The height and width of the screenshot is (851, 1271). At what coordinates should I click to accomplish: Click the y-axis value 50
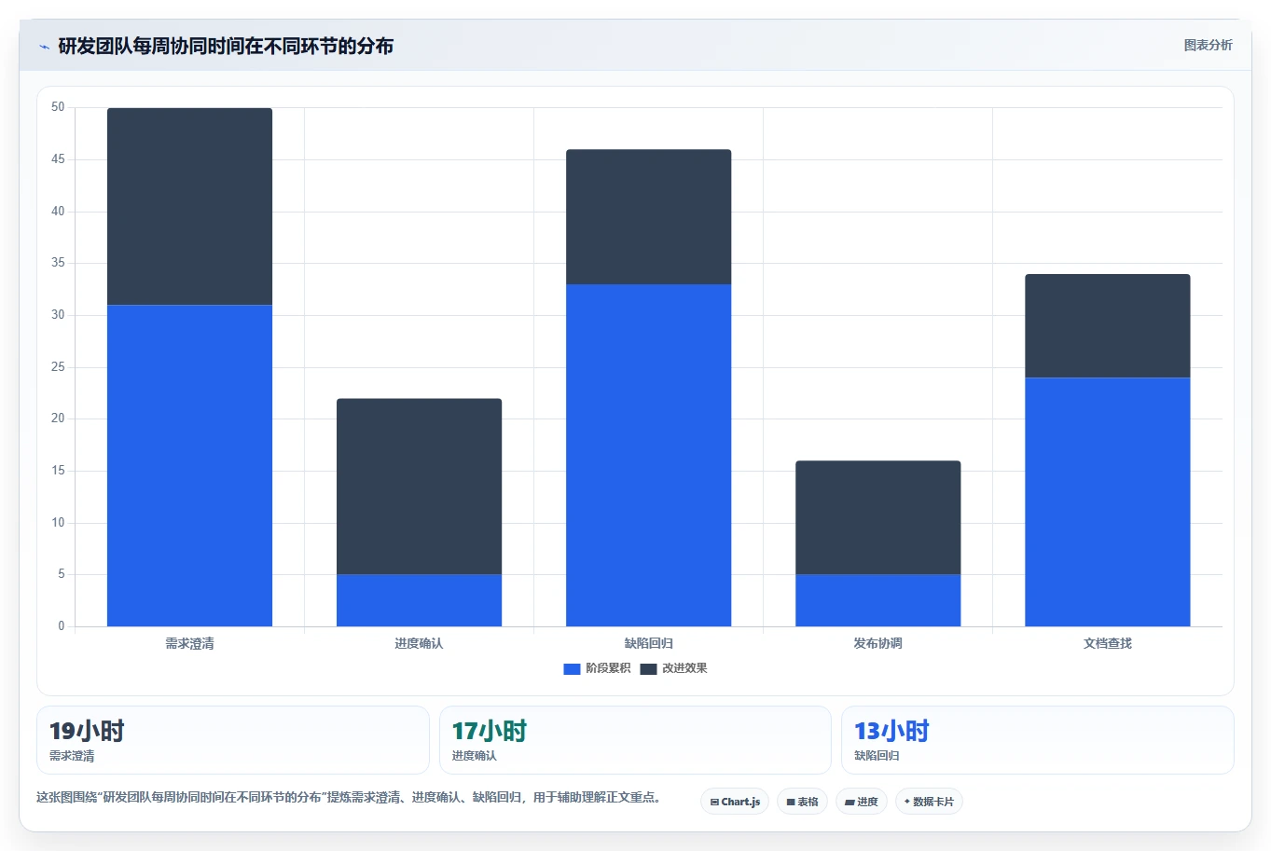tap(58, 107)
